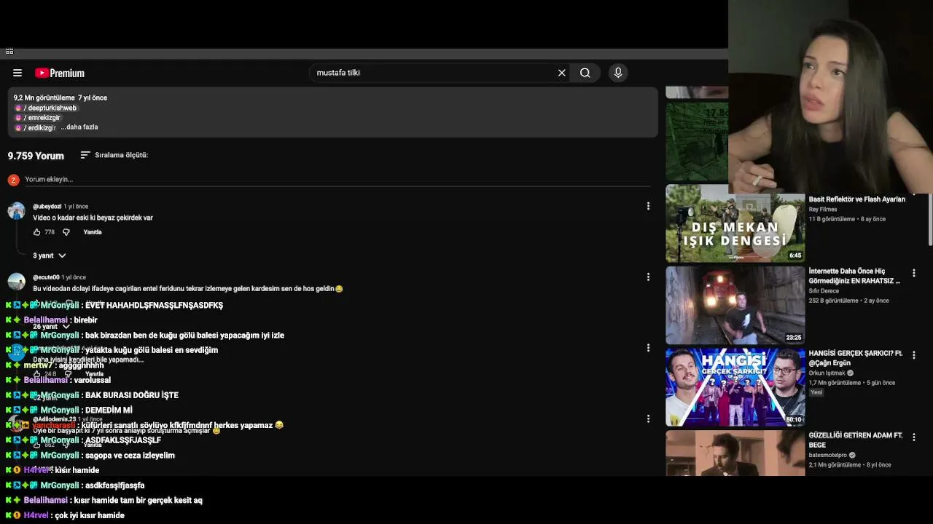Open the options menu for the "Daha iyisini" comment
This screenshot has width=933, height=524.
(648, 348)
